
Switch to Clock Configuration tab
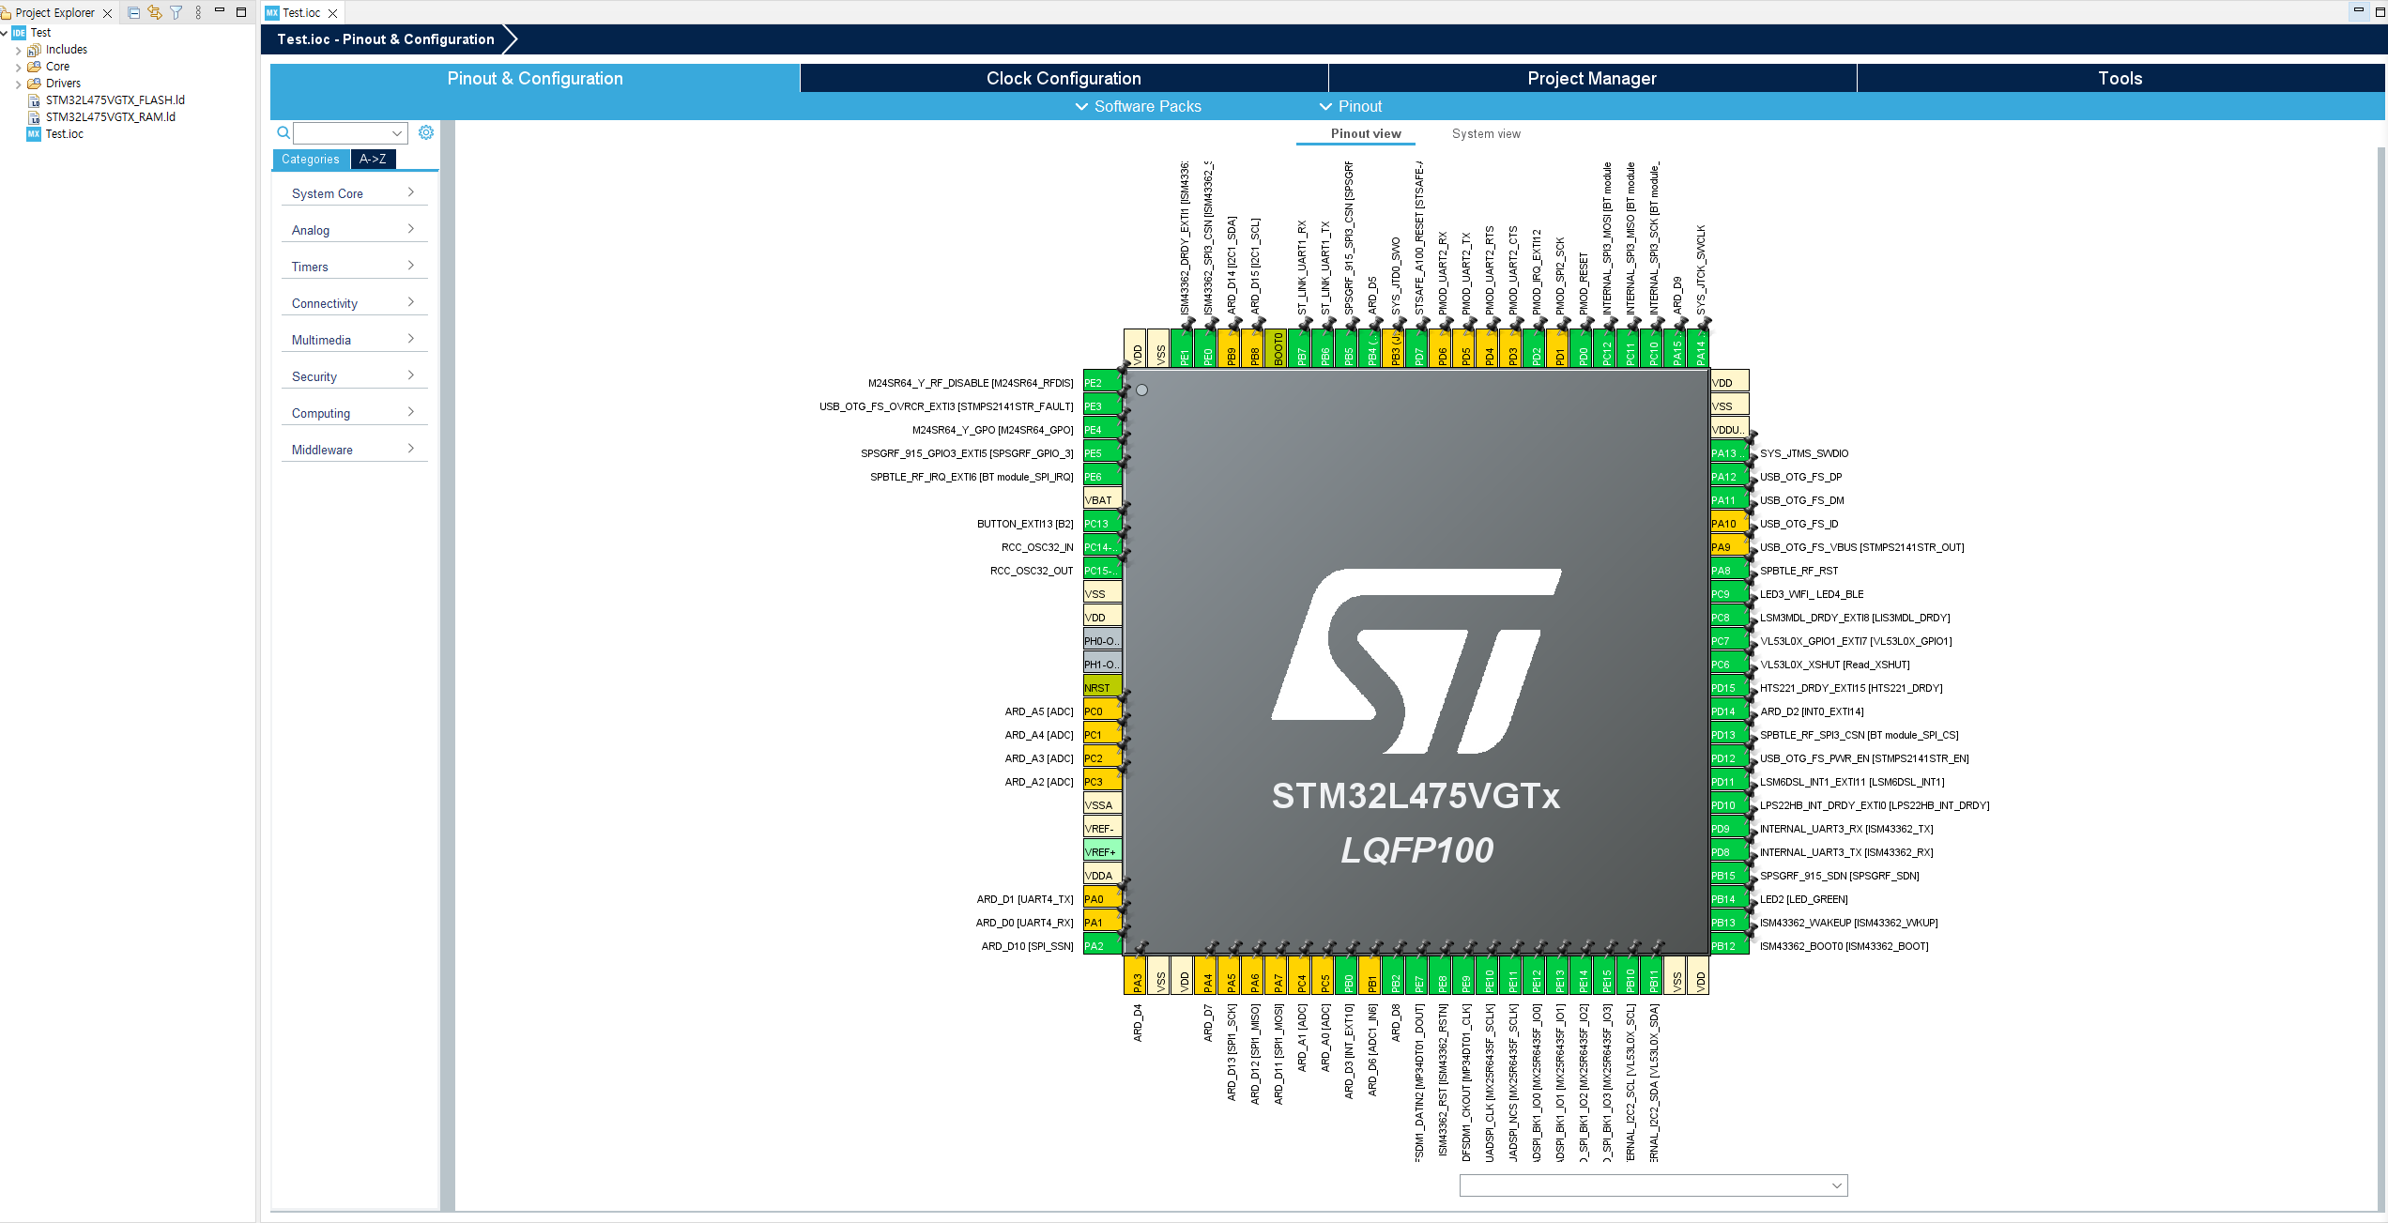click(1064, 78)
